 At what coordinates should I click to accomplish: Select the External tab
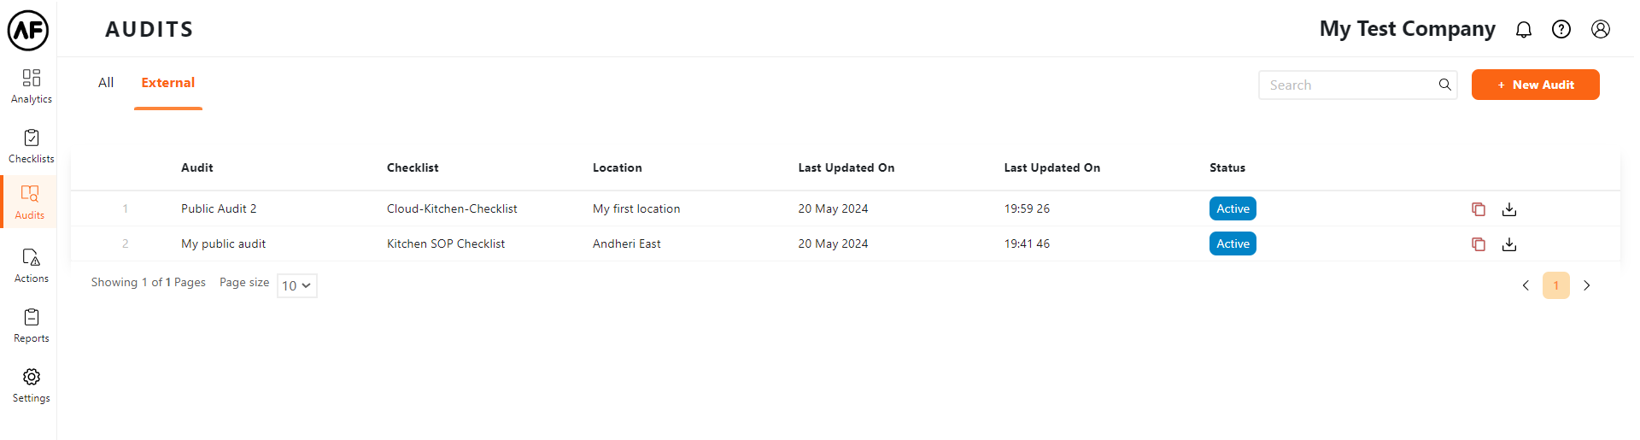click(167, 83)
